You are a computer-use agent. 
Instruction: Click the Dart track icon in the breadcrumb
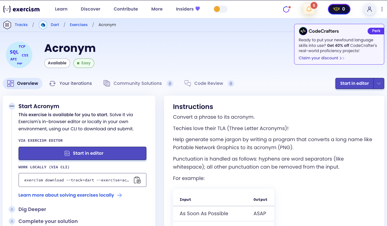click(43, 25)
